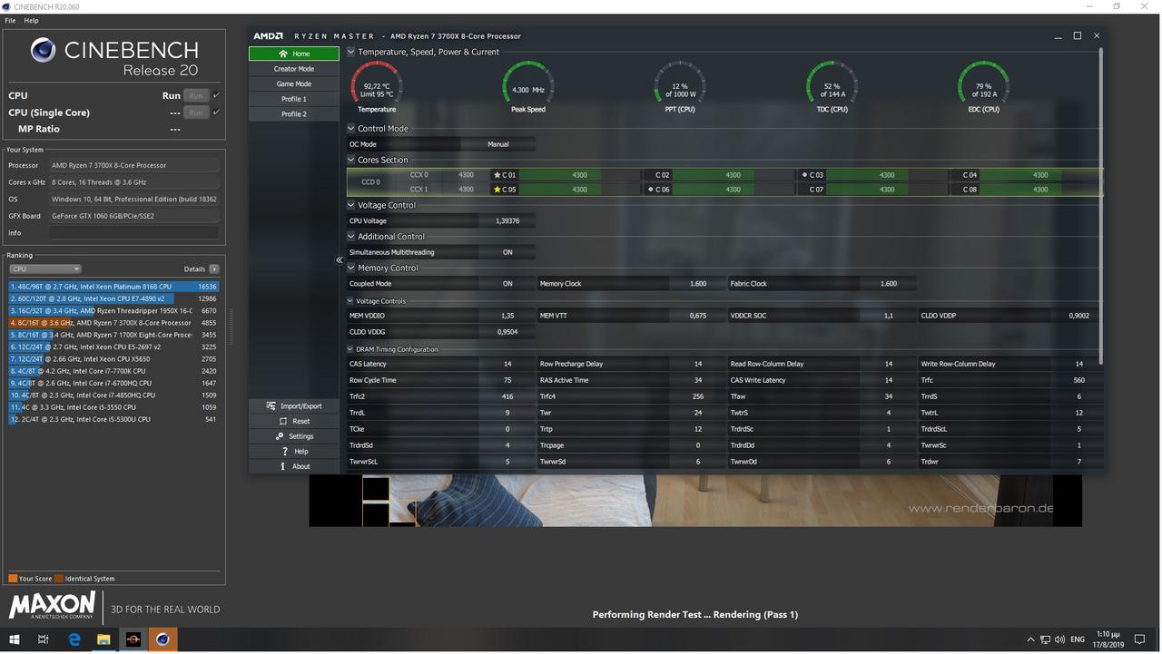The width and height of the screenshot is (1162, 654).
Task: Click the white star icon on core C 01
Action: 497,175
